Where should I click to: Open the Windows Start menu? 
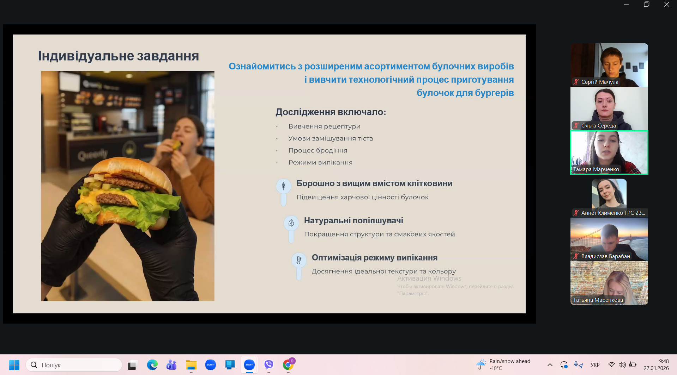tap(14, 365)
